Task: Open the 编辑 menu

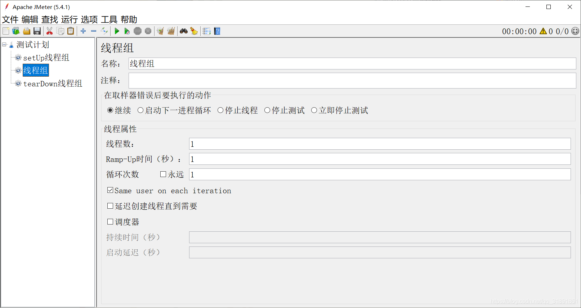Action: 30,19
